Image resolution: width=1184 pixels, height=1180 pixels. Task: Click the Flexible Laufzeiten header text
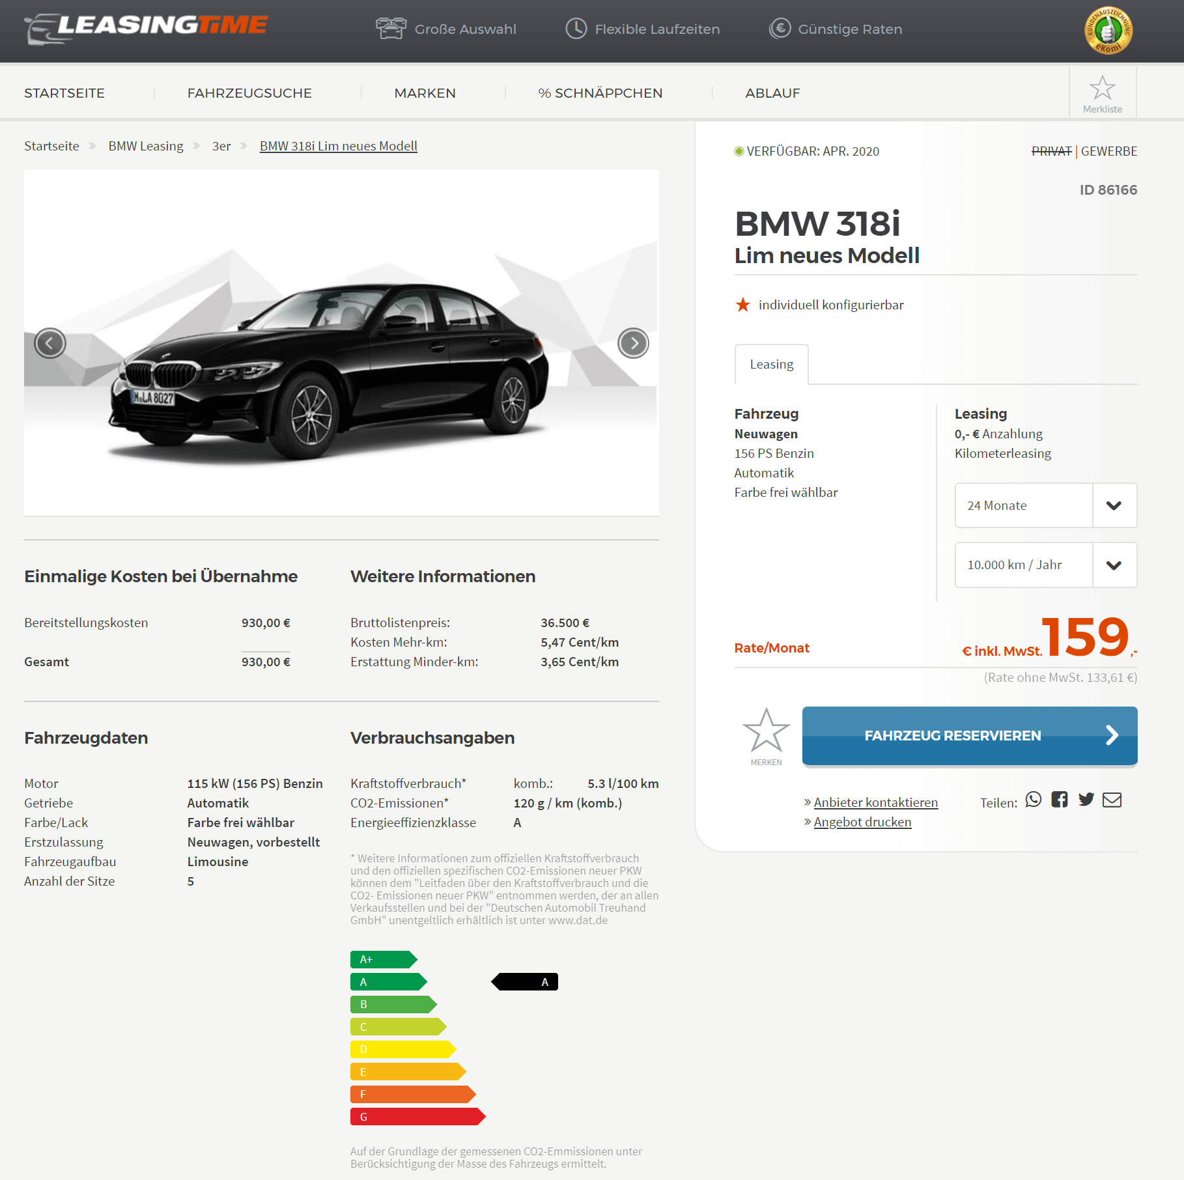coord(657,29)
